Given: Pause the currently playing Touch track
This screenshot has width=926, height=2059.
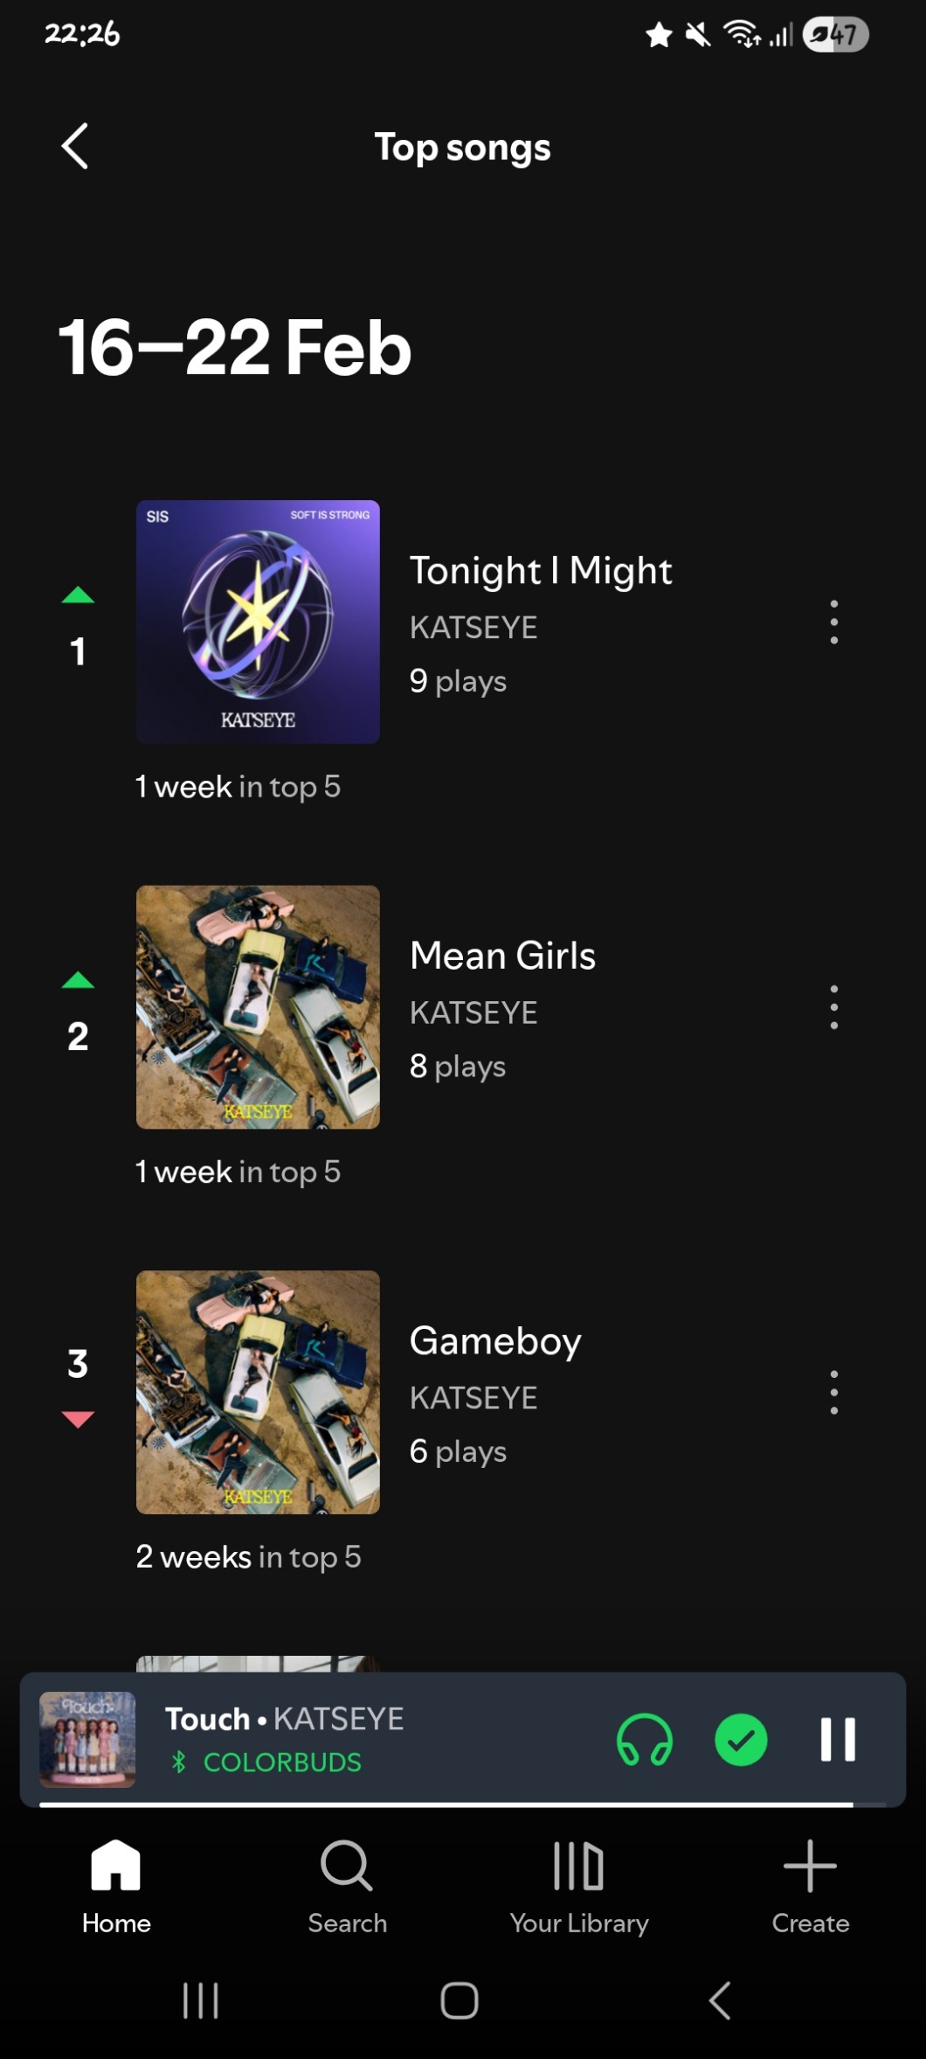Looking at the screenshot, I should pyautogui.click(x=837, y=1739).
